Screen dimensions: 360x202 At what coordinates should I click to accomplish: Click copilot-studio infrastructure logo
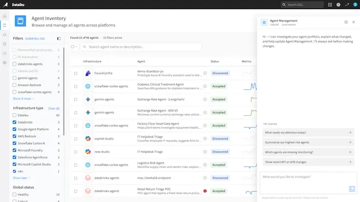(x=88, y=139)
